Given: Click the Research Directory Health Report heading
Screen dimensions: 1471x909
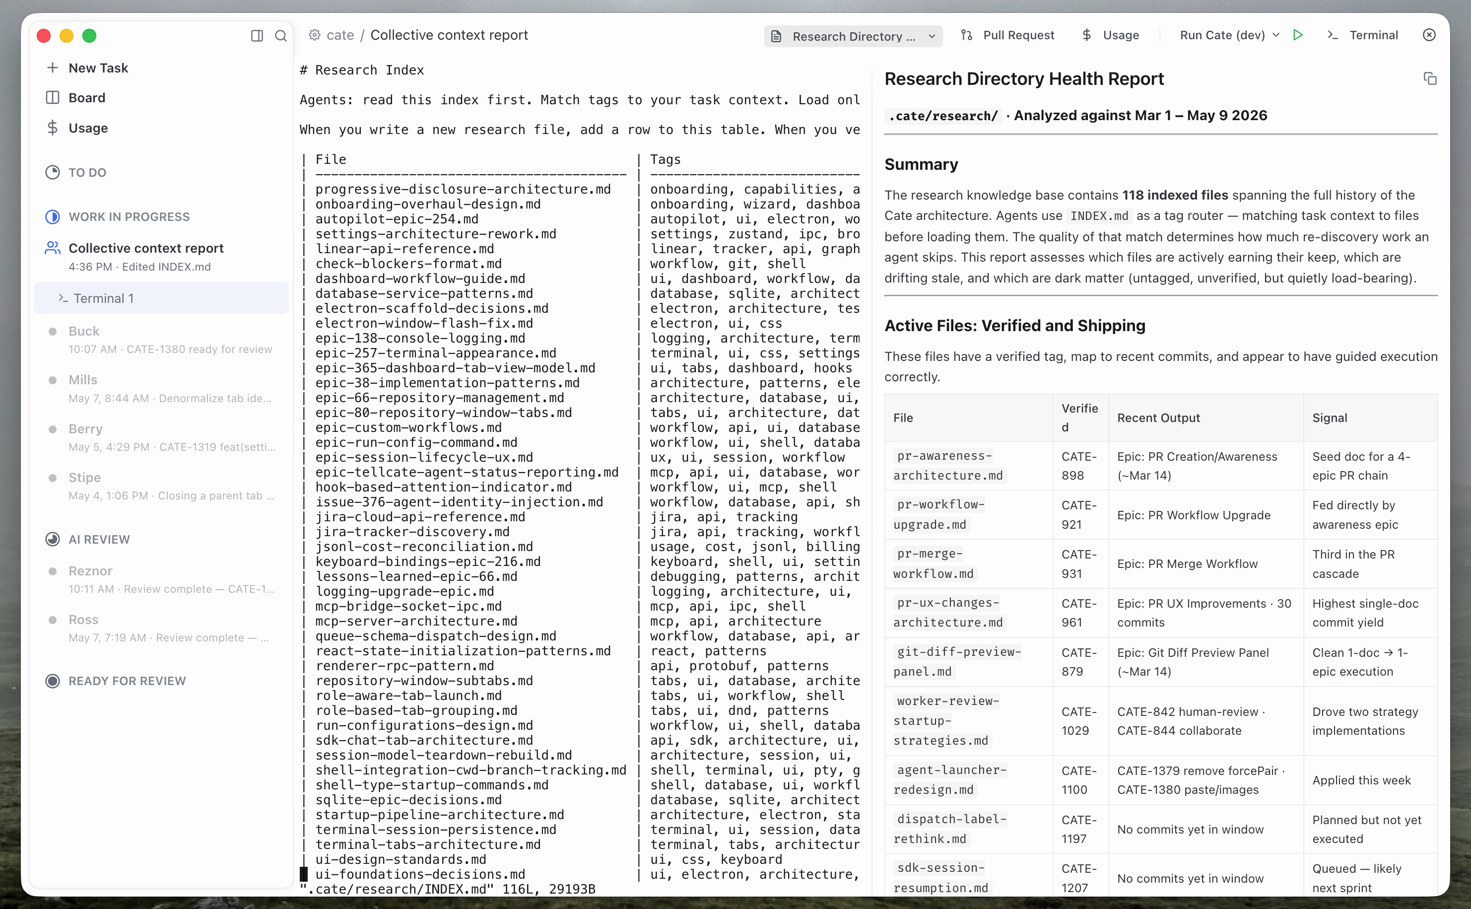Looking at the screenshot, I should point(1024,79).
